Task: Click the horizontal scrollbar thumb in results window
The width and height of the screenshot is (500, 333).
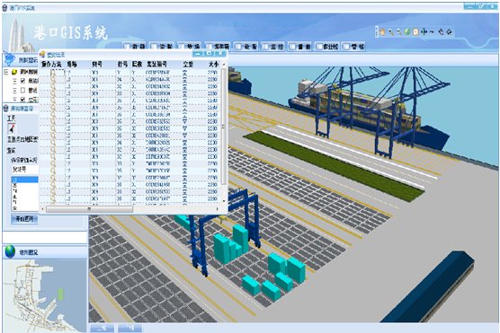Action: pos(89,209)
